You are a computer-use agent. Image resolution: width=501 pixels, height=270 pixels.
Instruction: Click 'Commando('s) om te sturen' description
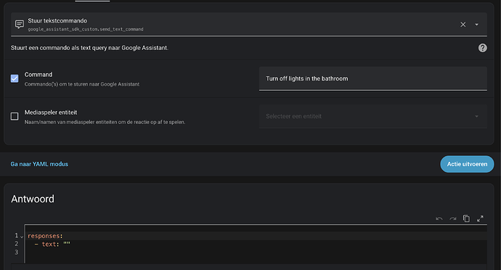coord(82,84)
